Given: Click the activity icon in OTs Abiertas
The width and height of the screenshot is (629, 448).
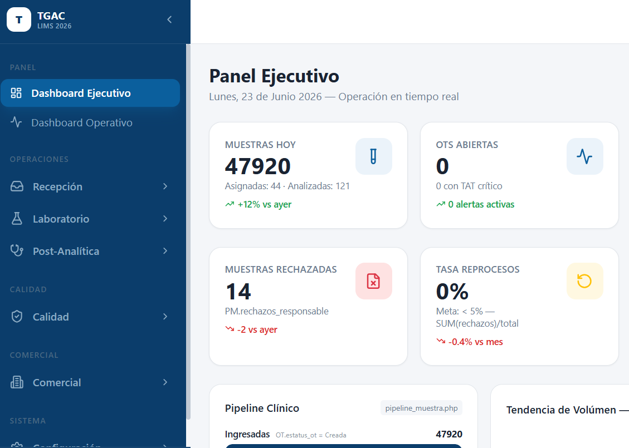Looking at the screenshot, I should [x=584, y=156].
